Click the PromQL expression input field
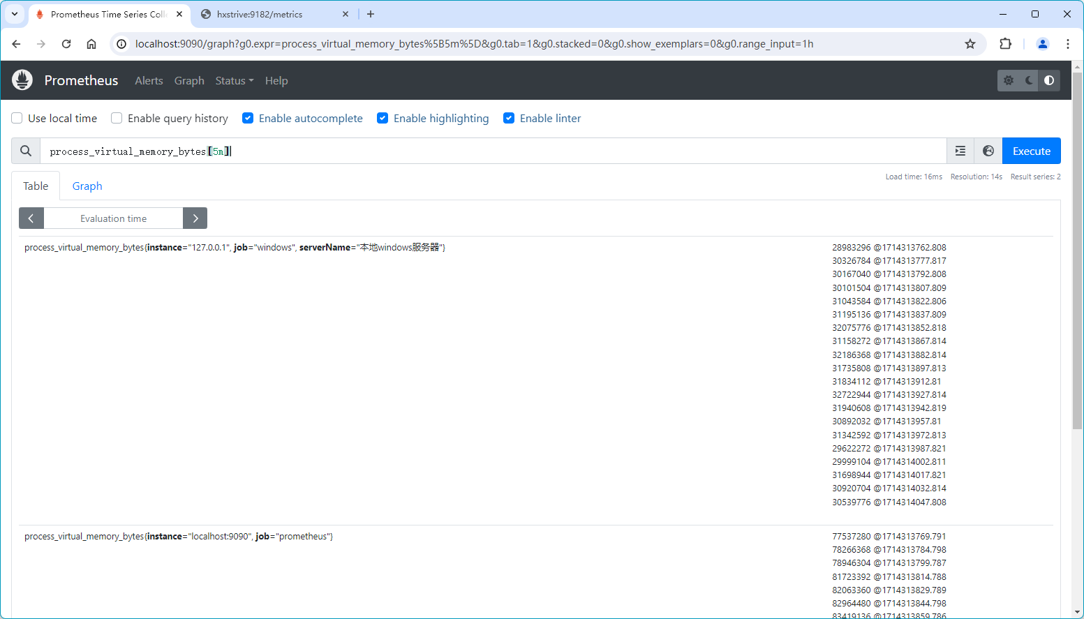1084x619 pixels. click(x=493, y=151)
